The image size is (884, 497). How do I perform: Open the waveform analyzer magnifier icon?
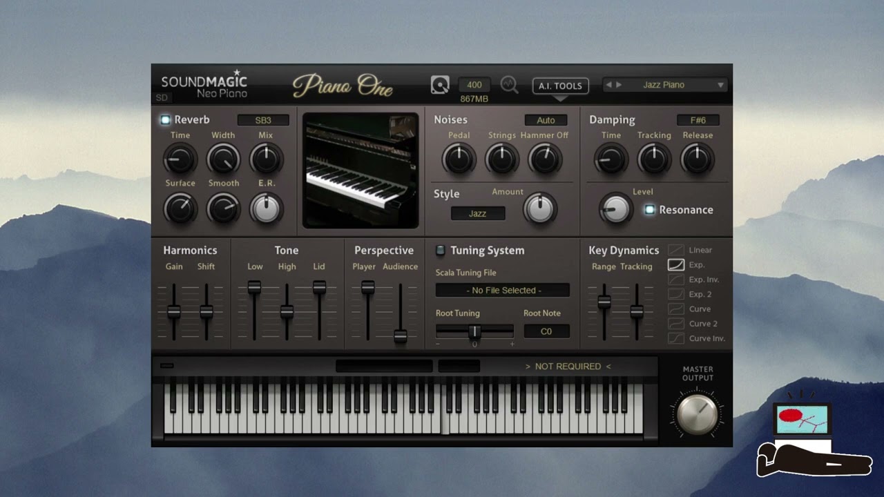pyautogui.click(x=510, y=85)
